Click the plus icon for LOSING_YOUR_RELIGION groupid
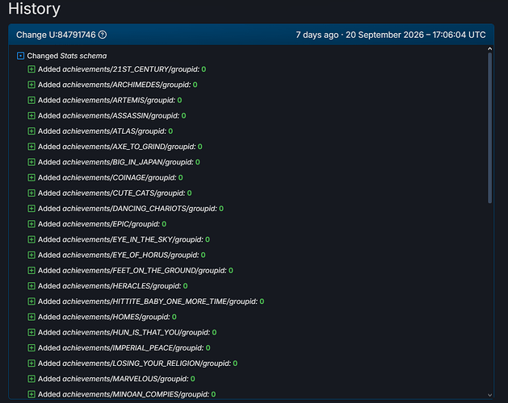The height and width of the screenshot is (403, 508). [31, 364]
